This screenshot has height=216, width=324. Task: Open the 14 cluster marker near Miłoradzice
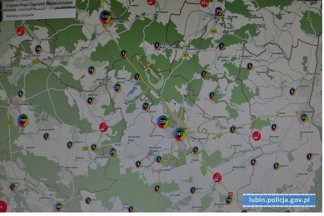click(x=229, y=200)
